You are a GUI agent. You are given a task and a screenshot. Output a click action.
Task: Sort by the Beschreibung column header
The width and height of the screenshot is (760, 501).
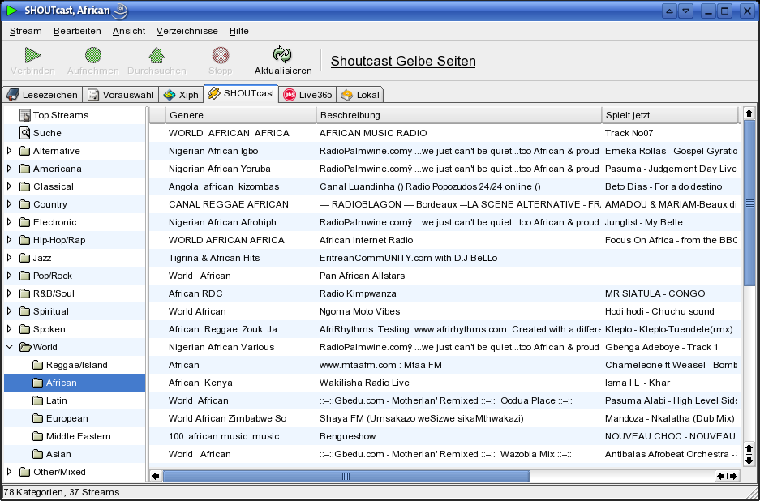(458, 115)
